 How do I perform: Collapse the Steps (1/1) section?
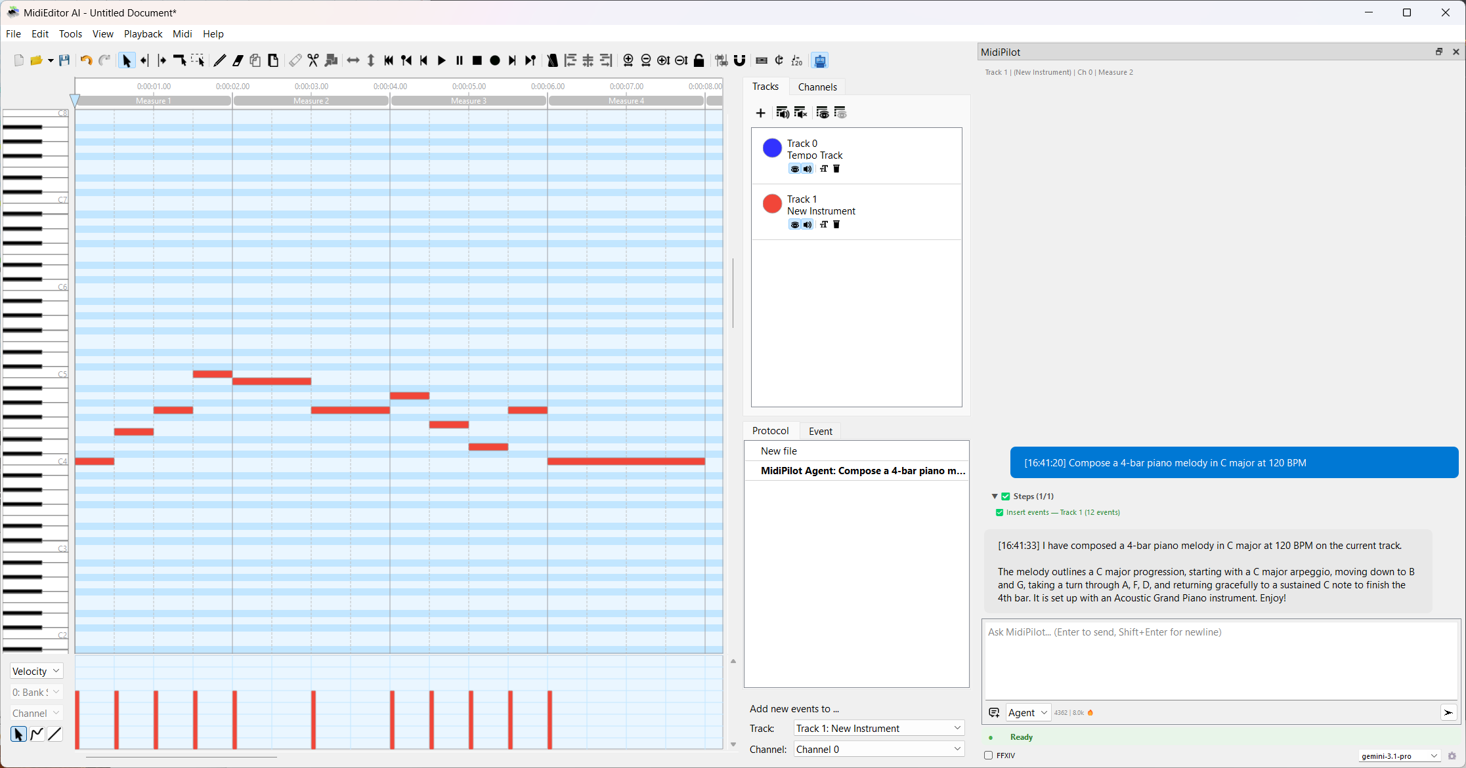(995, 496)
